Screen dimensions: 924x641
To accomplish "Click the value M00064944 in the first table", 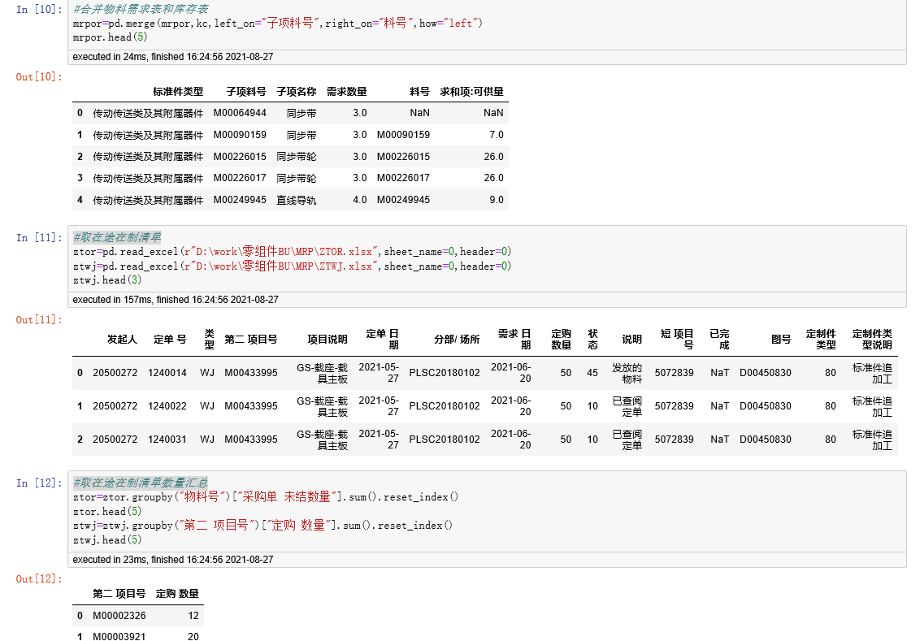I will [241, 113].
